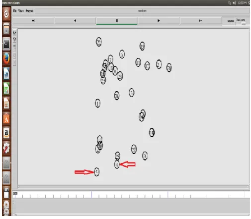Open LibreOffice Writer from the launcher
This screenshot has height=219, width=251.
[6, 73]
